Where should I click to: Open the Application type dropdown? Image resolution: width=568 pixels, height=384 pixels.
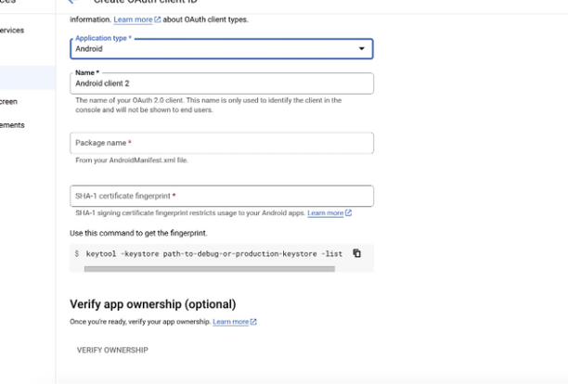pos(221,48)
